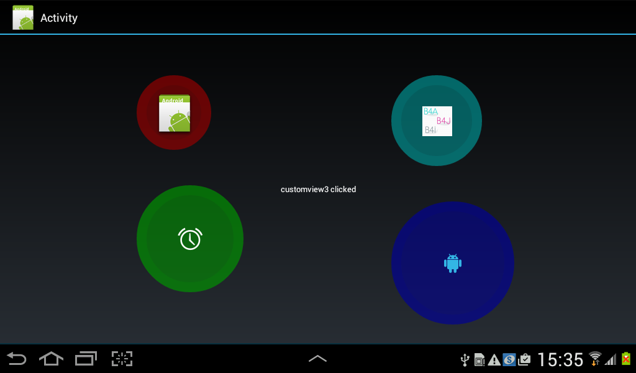Click the mobile signal strength icon
Viewport: 636px width, 373px height.
click(x=611, y=359)
